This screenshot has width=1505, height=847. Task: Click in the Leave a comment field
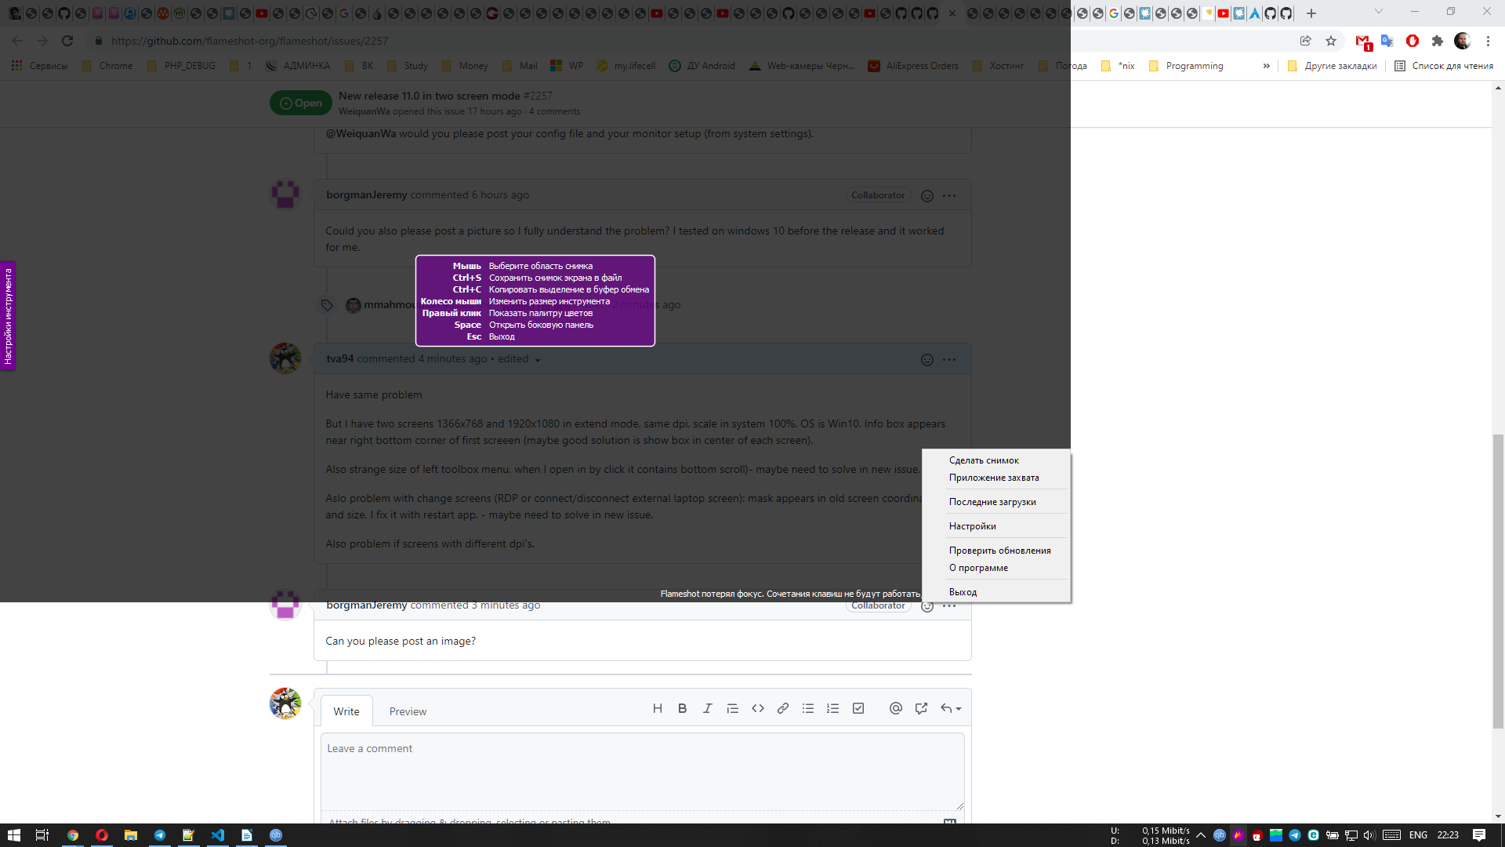click(641, 769)
